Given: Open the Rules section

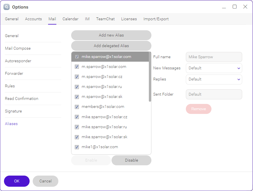Looking at the screenshot, I should (10, 86).
